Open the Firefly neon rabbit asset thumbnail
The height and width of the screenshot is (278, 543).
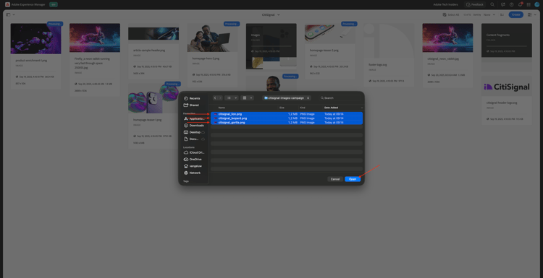coord(95,38)
